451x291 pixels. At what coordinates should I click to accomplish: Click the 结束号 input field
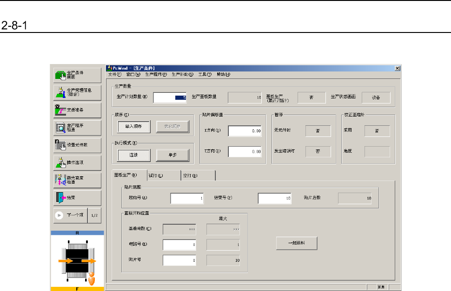click(x=275, y=198)
